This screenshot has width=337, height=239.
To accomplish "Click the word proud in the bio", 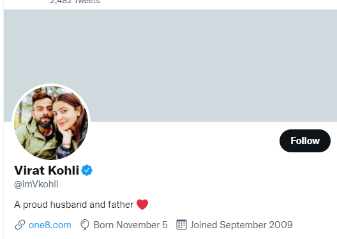I will pyautogui.click(x=35, y=205).
